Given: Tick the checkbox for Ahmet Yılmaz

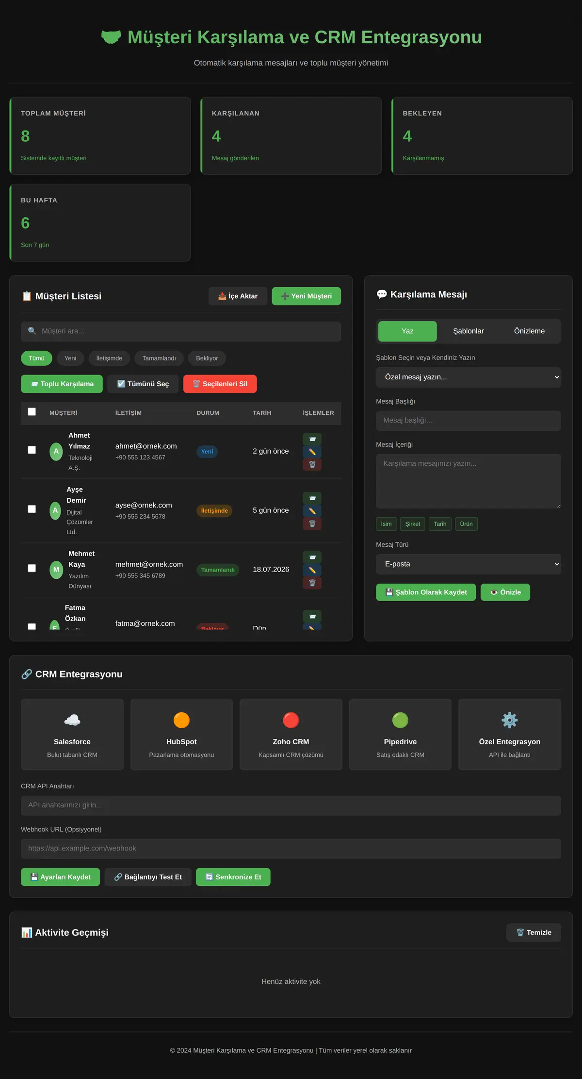Looking at the screenshot, I should [32, 450].
